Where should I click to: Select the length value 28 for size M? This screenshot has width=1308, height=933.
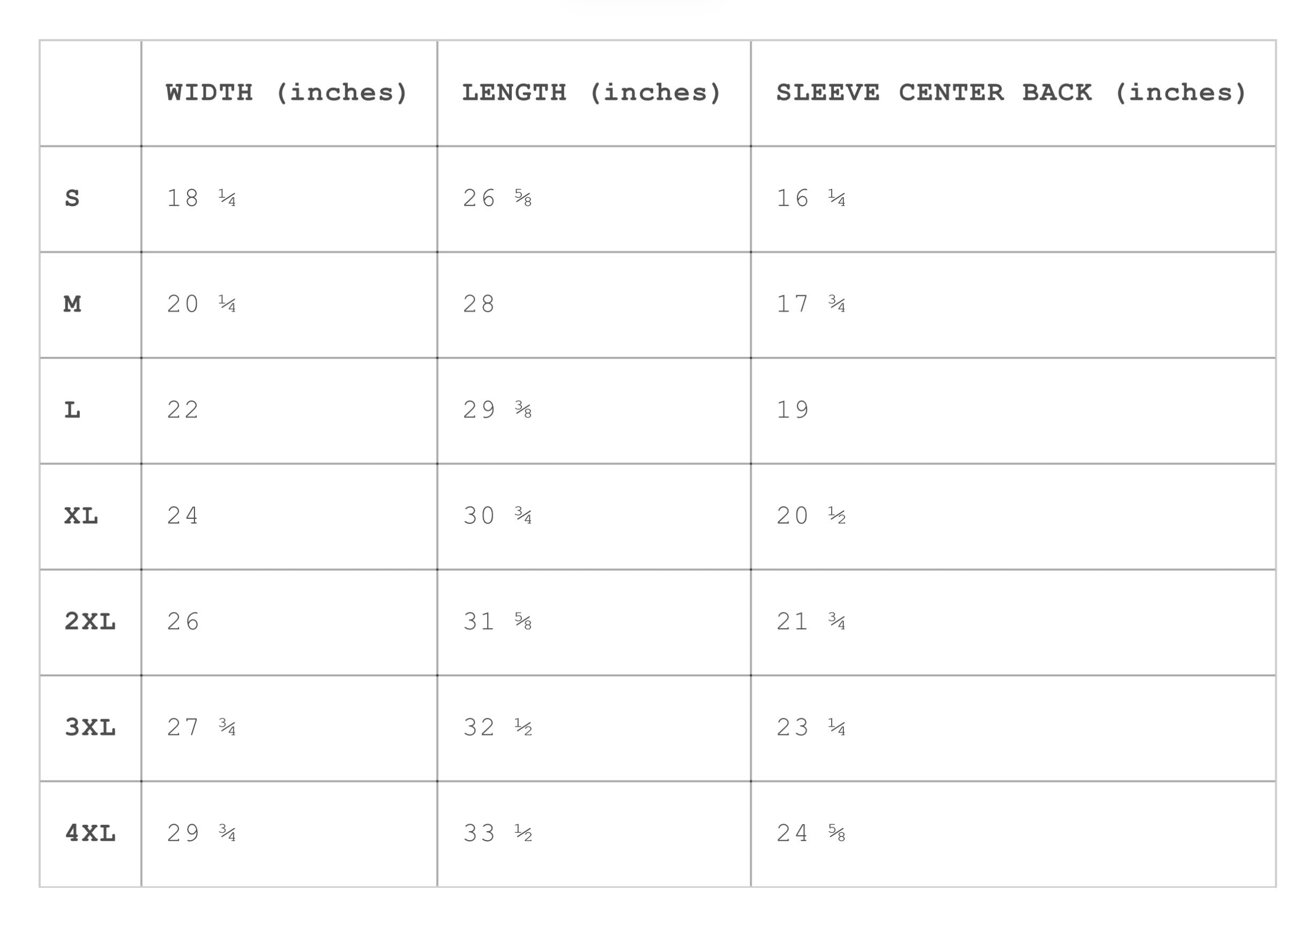pyautogui.click(x=479, y=304)
